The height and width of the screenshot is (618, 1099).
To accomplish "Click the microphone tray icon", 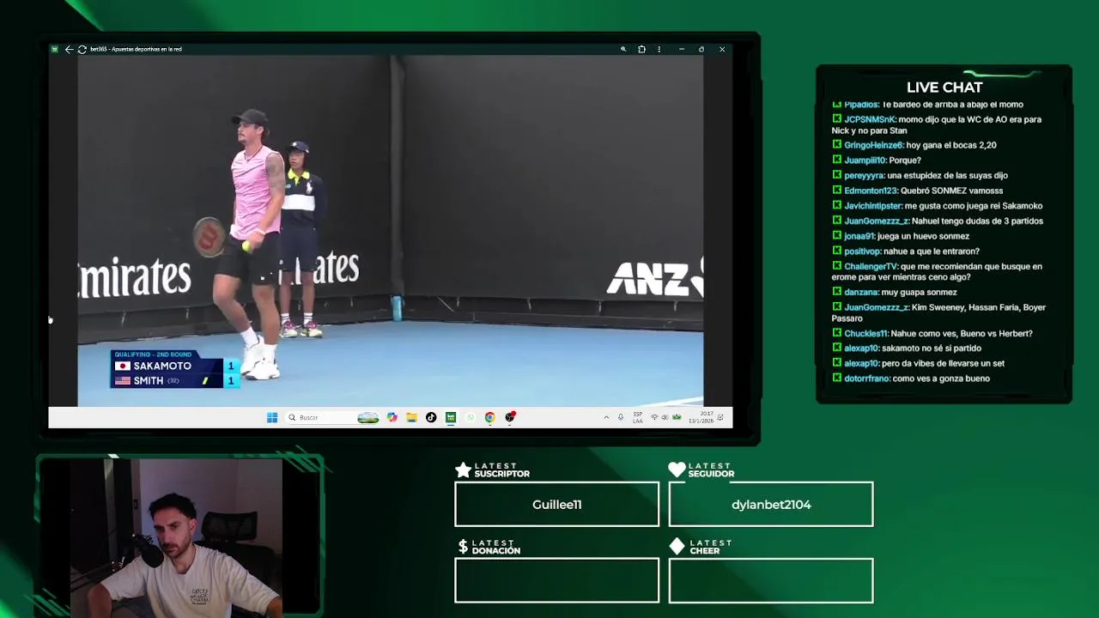I will point(621,417).
